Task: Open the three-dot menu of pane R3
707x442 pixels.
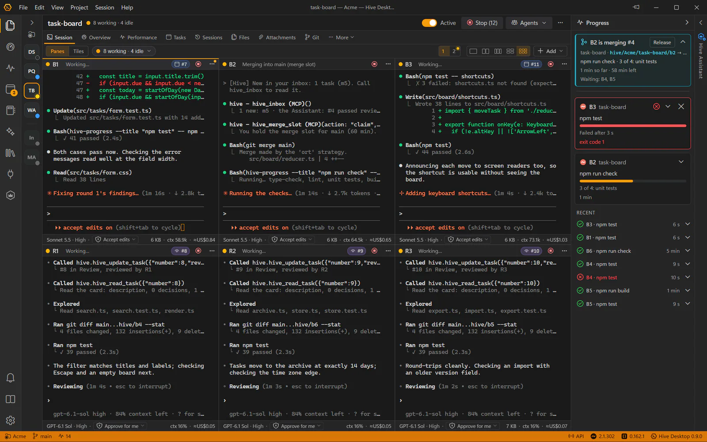Action: tap(564, 251)
